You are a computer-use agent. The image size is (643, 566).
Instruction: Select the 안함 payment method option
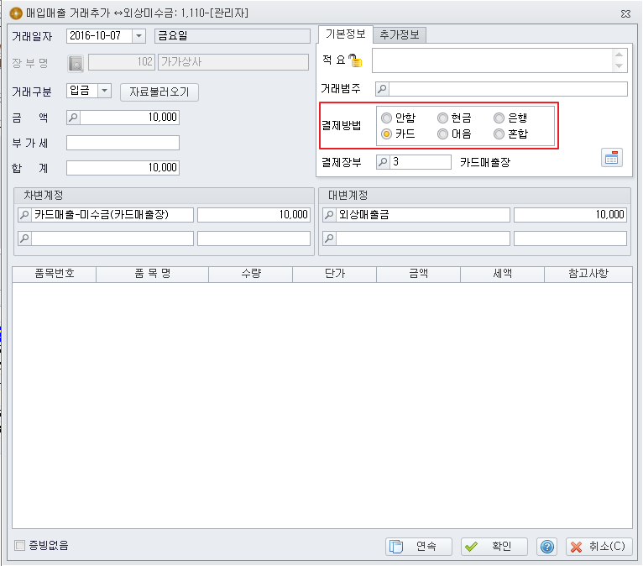(x=398, y=118)
